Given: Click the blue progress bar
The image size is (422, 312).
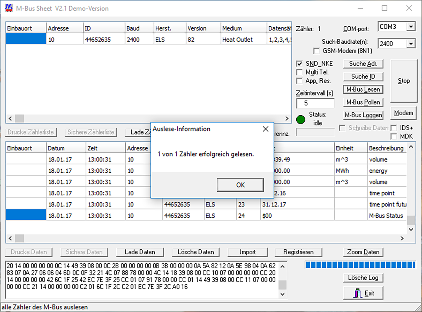Looking at the screenshot, I should [360, 265].
